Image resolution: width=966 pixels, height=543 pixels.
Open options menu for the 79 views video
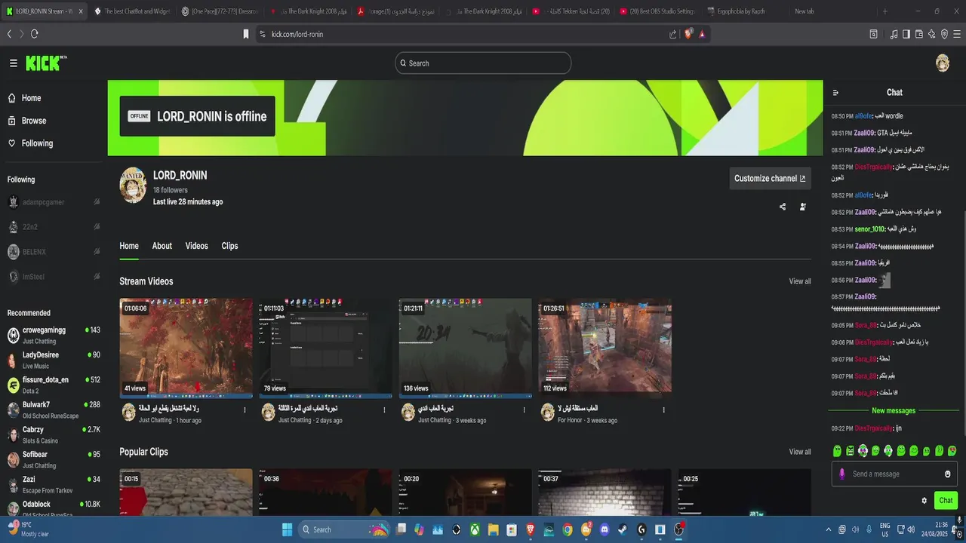coord(384,410)
